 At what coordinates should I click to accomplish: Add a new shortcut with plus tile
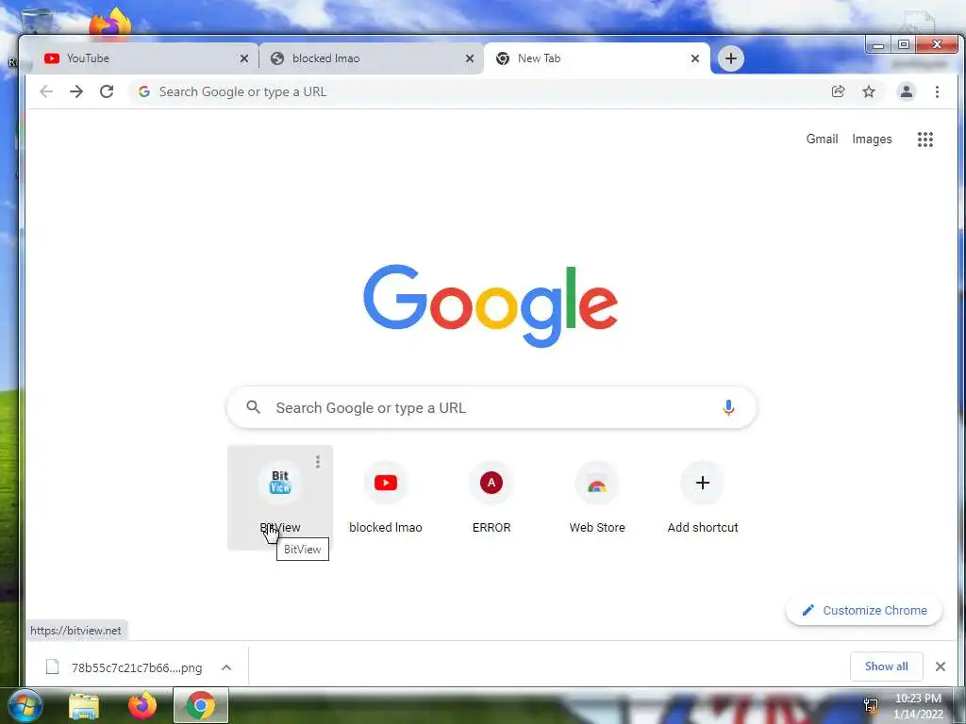point(702,498)
